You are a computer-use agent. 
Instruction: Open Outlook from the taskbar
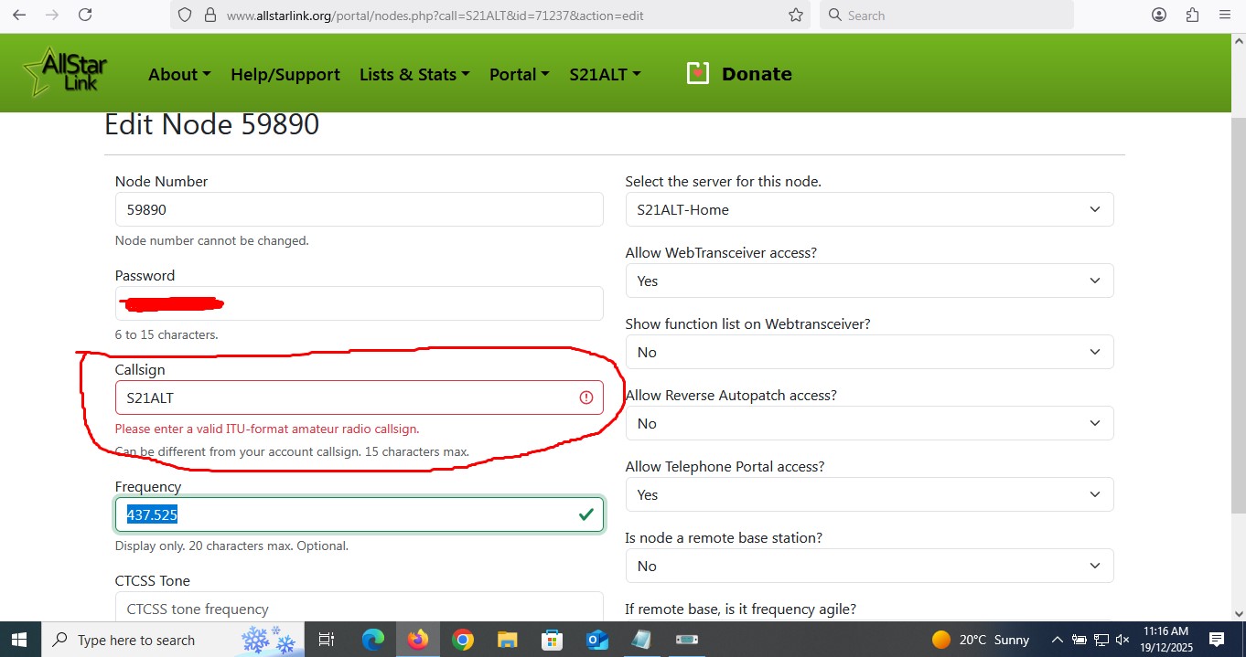597,640
